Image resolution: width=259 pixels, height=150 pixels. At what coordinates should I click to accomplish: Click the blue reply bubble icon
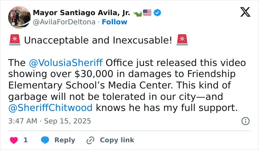(45, 140)
